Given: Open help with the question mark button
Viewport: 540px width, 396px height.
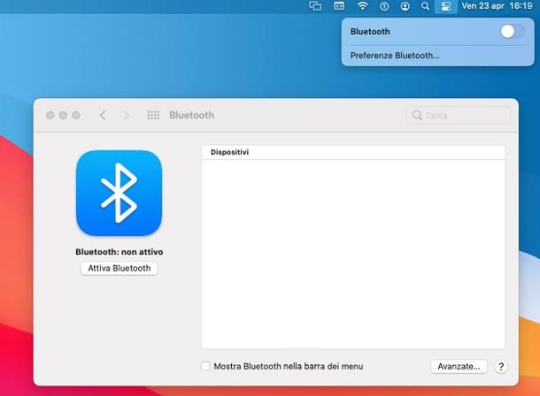Looking at the screenshot, I should click(501, 367).
